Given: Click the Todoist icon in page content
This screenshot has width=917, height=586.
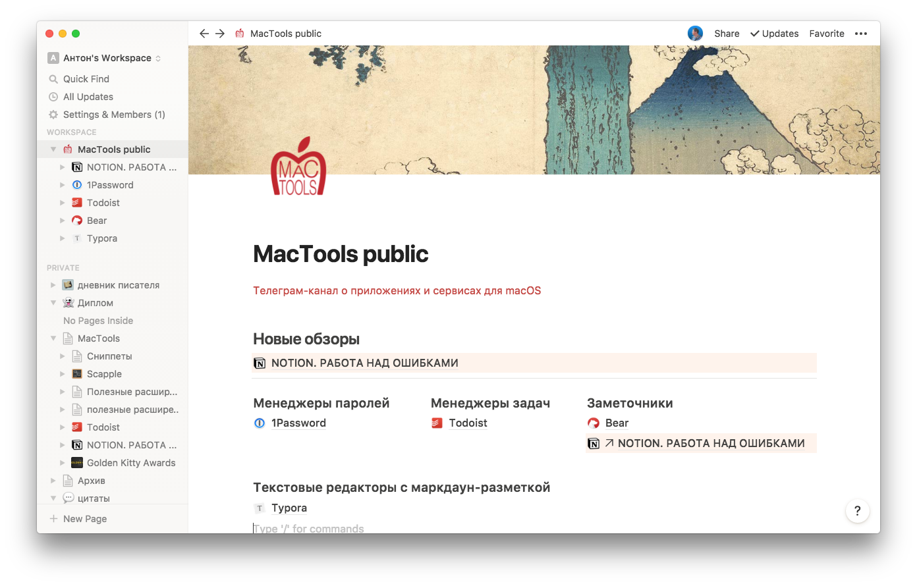Looking at the screenshot, I should [437, 423].
